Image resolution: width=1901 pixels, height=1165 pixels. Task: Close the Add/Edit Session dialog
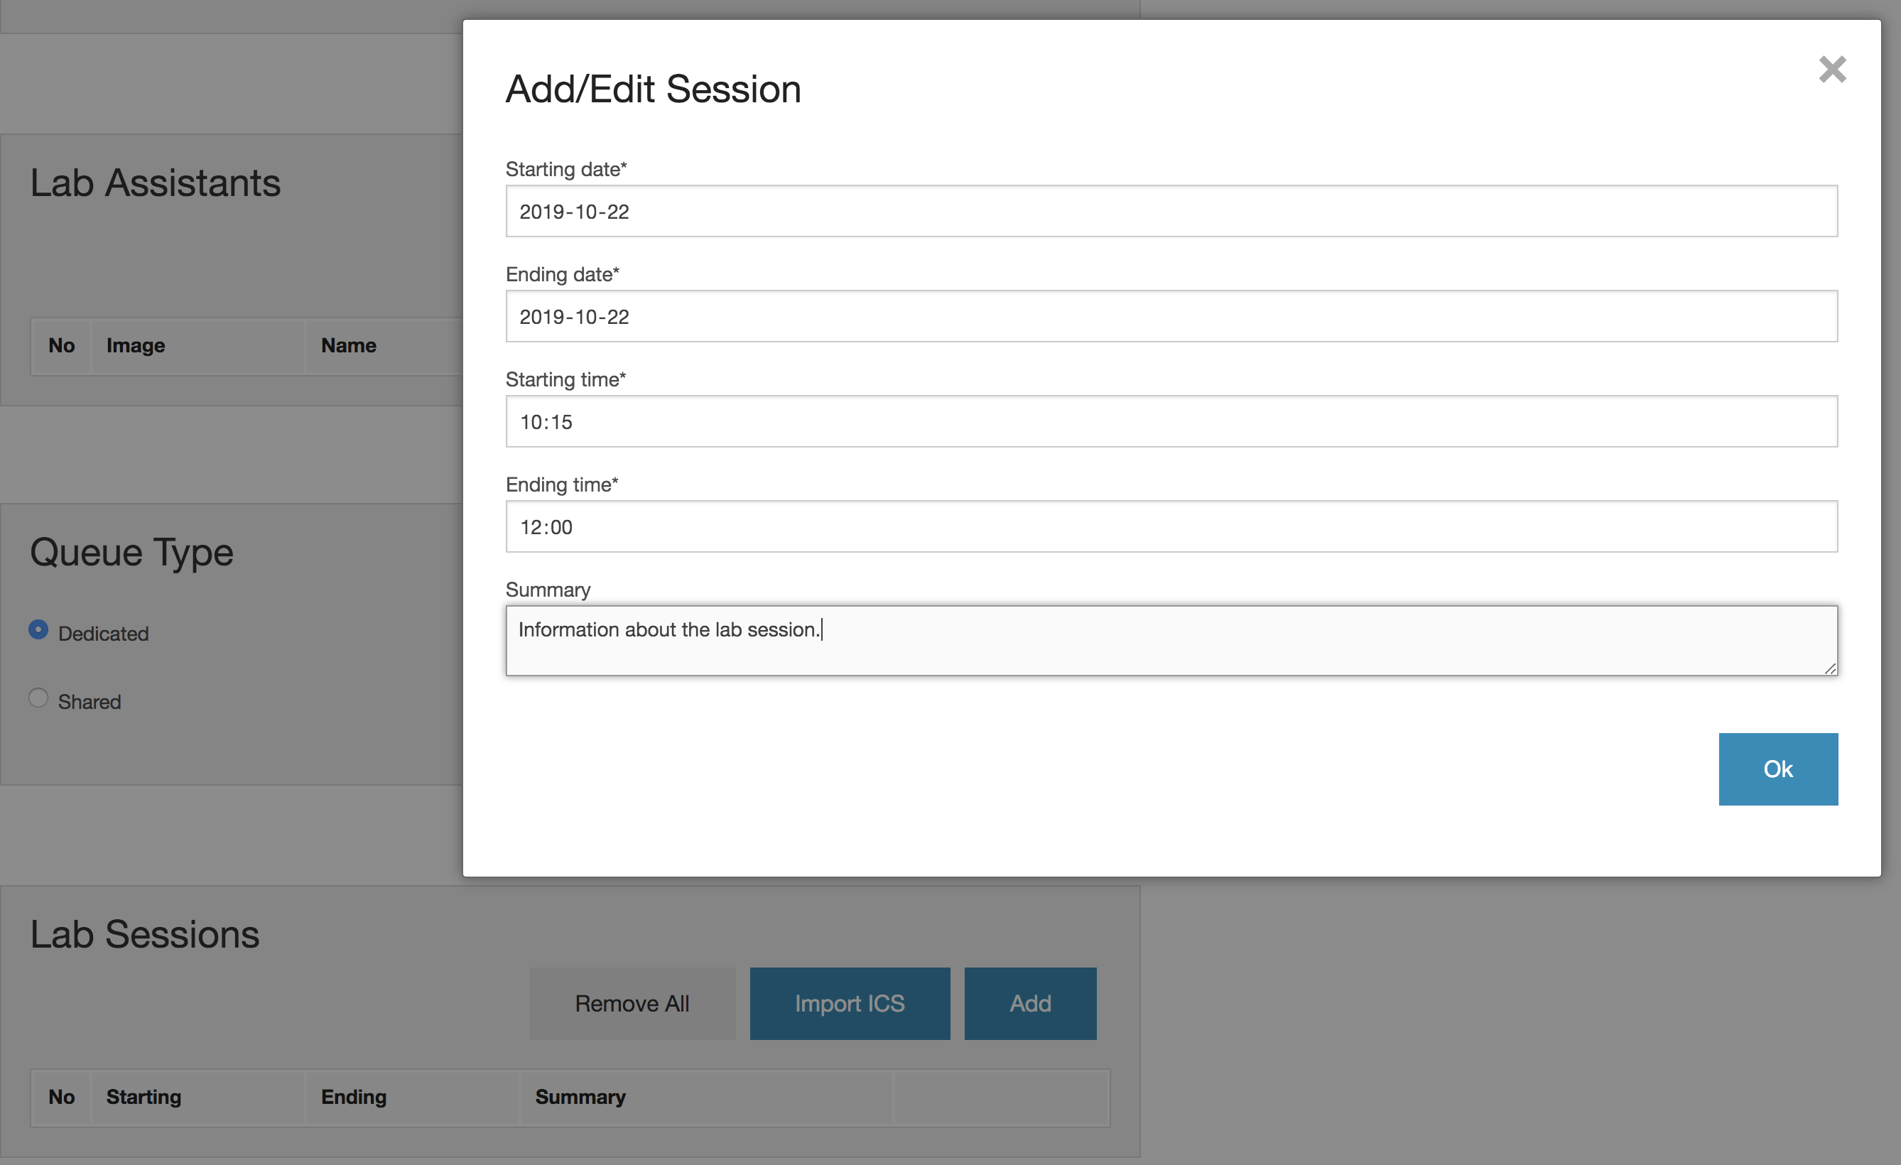coord(1832,70)
